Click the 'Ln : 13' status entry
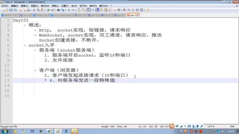 point(142,127)
